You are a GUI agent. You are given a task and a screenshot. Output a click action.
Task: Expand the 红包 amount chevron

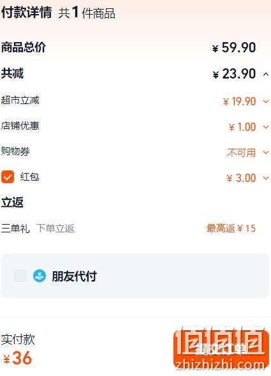click(x=266, y=177)
